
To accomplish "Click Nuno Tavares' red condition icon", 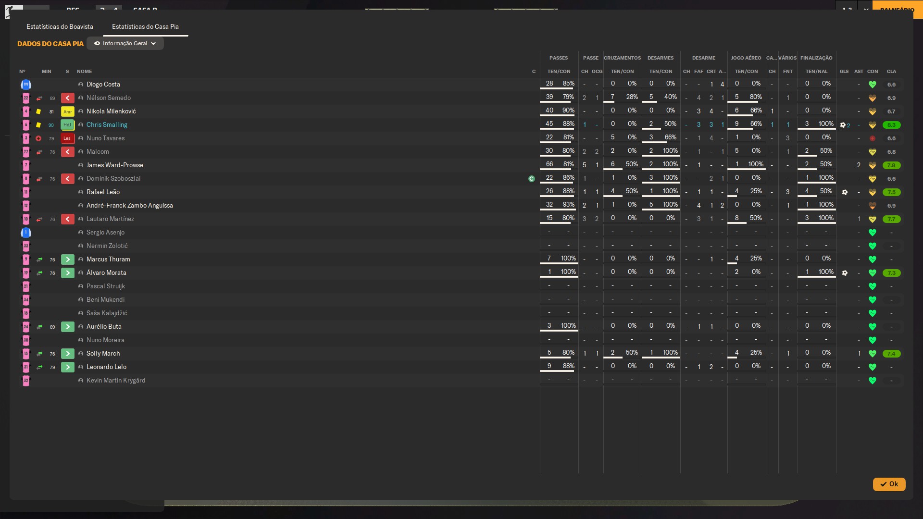I will (873, 138).
